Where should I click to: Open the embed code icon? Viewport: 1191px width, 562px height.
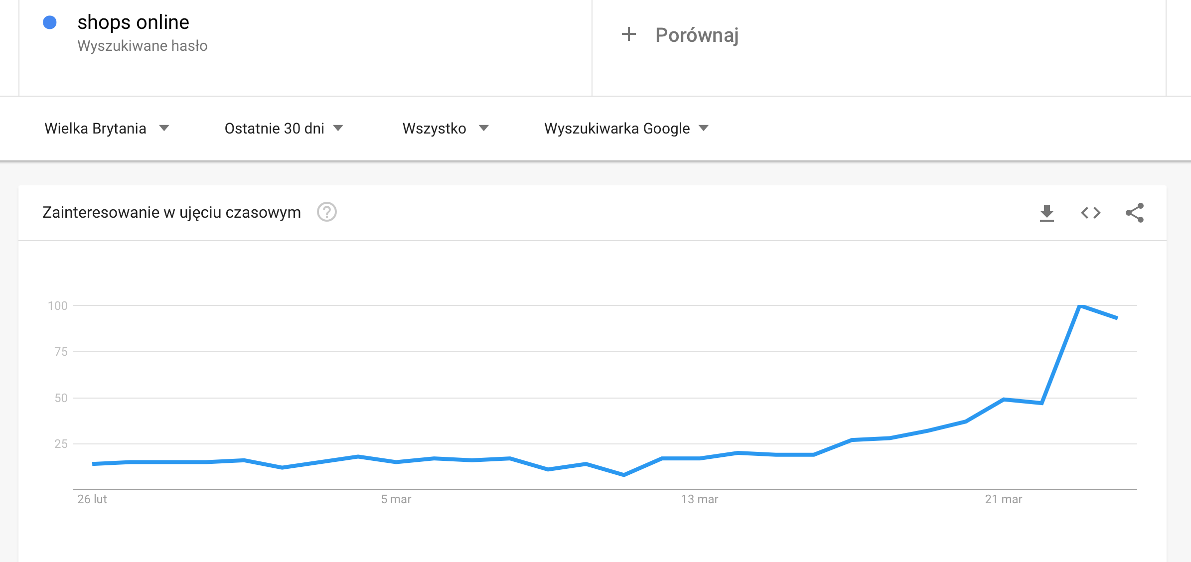point(1090,213)
